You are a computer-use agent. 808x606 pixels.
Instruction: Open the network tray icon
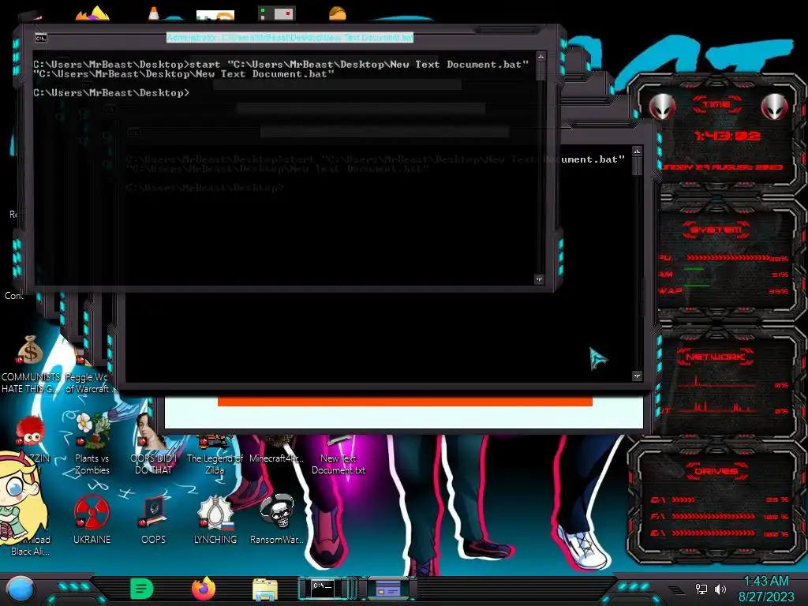point(701,589)
